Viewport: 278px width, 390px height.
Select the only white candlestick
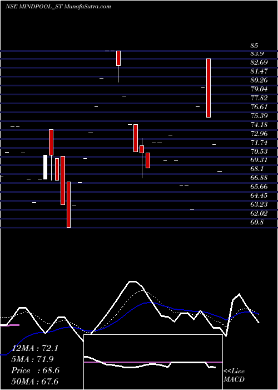coord(46,167)
